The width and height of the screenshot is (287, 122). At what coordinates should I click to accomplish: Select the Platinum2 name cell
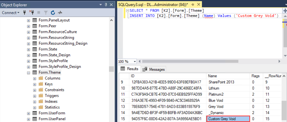228,94
